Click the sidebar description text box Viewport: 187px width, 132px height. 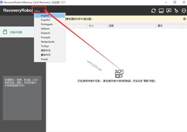pos(22,98)
